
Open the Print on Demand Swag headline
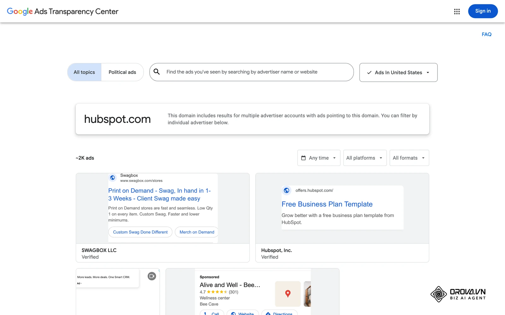coord(159,195)
